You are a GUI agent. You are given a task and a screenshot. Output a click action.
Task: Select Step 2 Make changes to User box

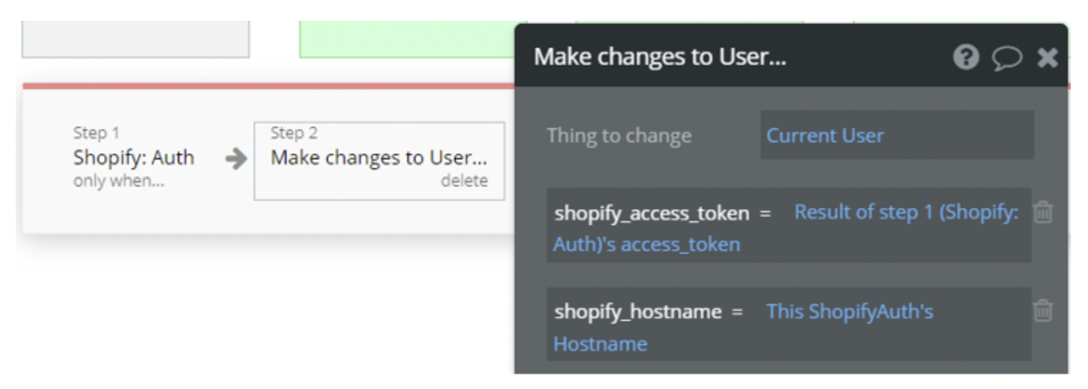[x=378, y=158]
